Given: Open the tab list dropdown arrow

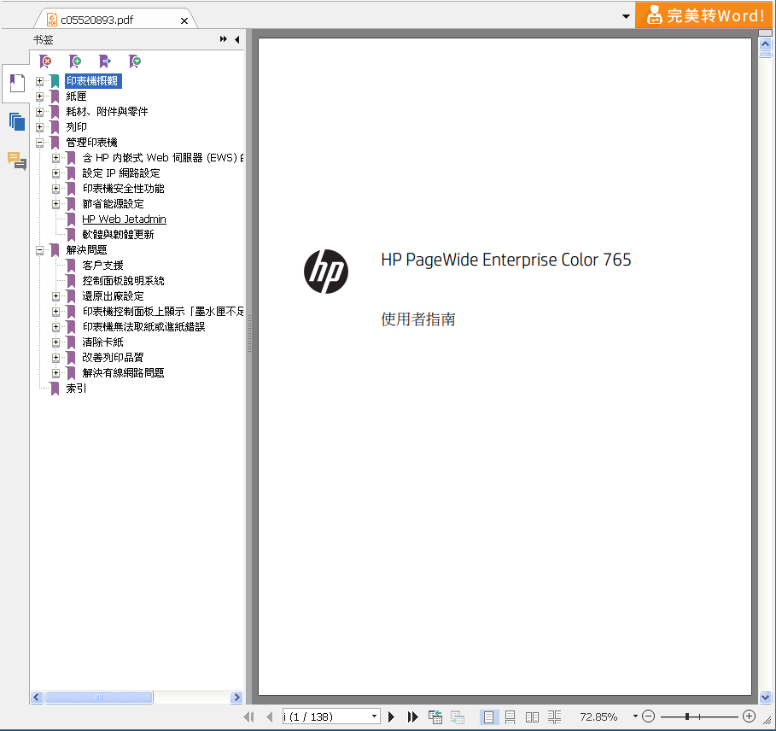Looking at the screenshot, I should (x=626, y=16).
